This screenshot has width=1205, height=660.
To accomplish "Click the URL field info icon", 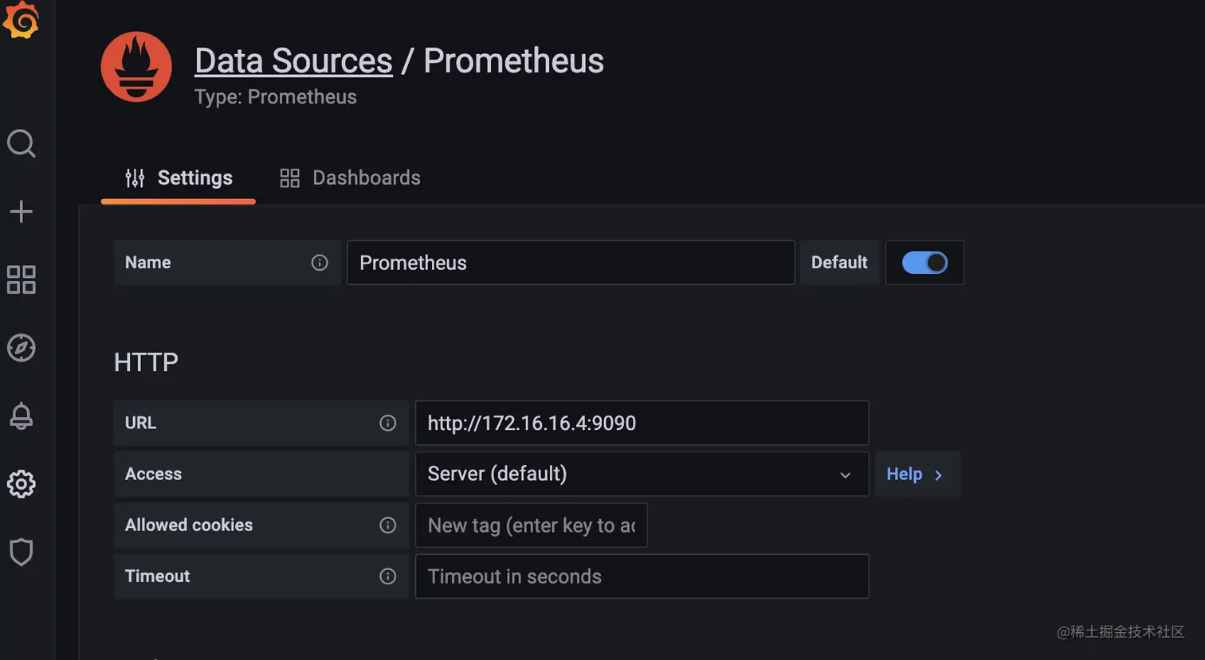I will pyautogui.click(x=388, y=423).
